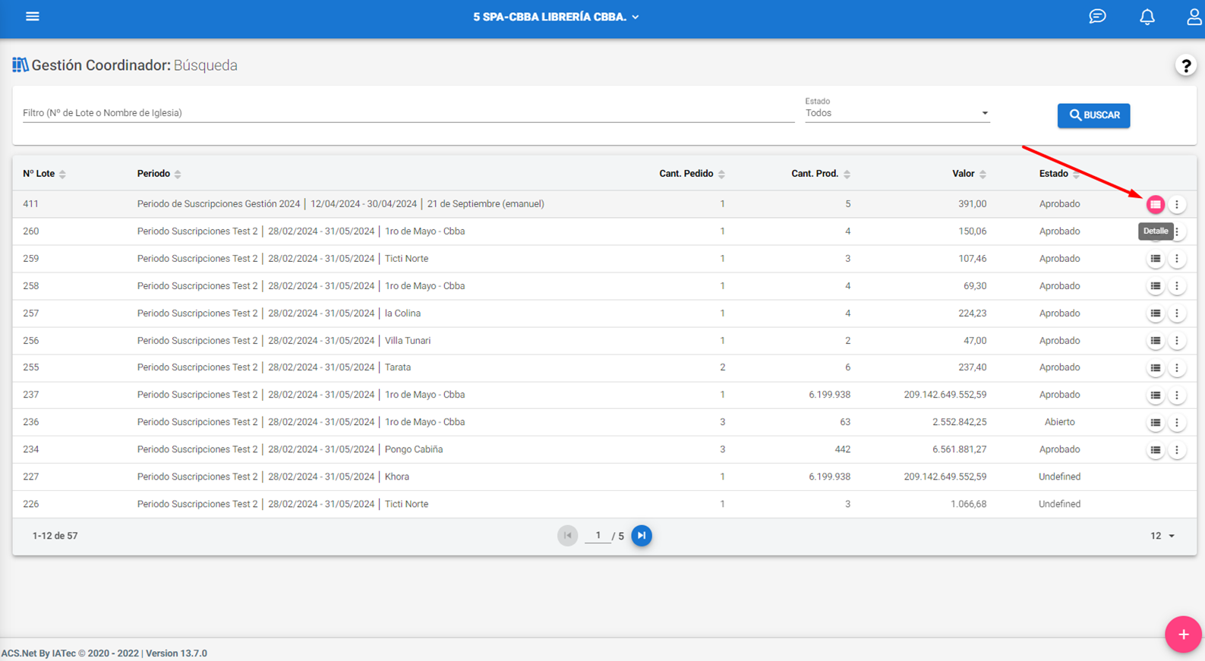The width and height of the screenshot is (1205, 661).
Task: Open Detalle for lote 255
Action: click(1155, 368)
